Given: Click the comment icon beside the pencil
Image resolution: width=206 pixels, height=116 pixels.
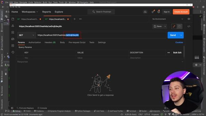Looking at the screenshot, I should [179, 26].
